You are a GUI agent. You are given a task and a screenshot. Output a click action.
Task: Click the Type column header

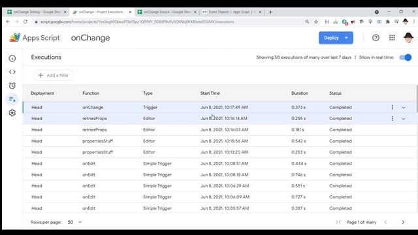pyautogui.click(x=148, y=93)
